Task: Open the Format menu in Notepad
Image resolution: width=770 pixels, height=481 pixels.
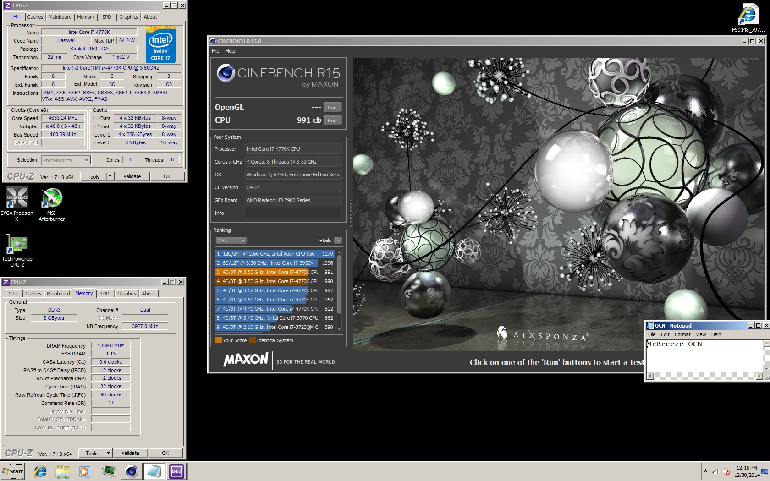Action: click(x=682, y=334)
